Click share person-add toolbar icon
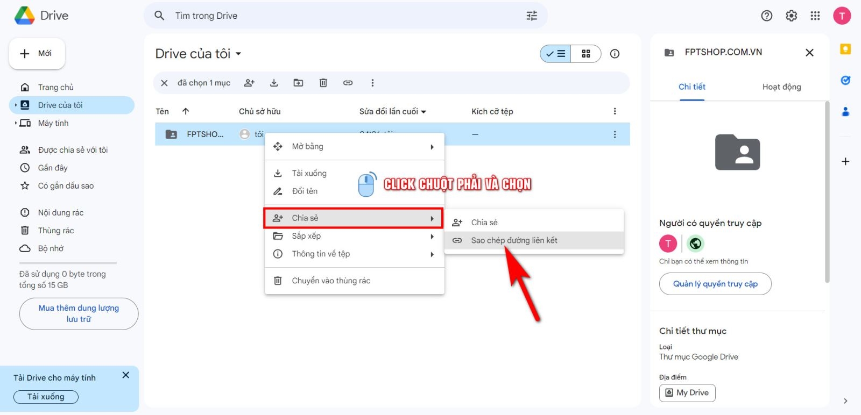Image resolution: width=861 pixels, height=415 pixels. coord(249,83)
